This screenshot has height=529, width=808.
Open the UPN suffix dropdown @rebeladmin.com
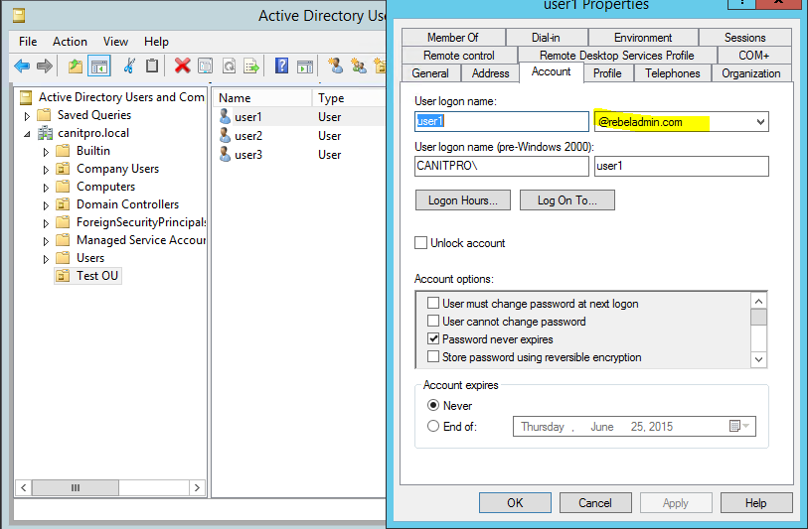(x=760, y=121)
